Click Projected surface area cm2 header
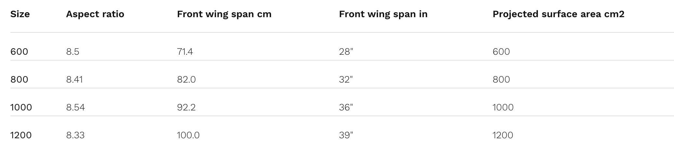 (x=558, y=14)
